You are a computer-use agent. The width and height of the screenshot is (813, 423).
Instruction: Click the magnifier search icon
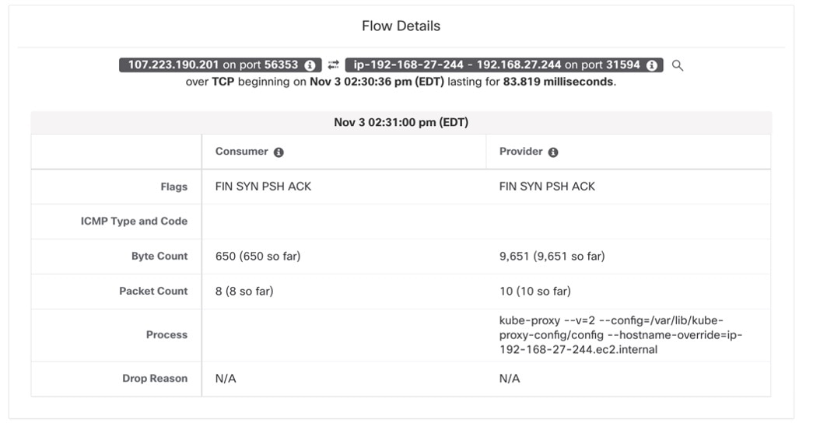678,65
